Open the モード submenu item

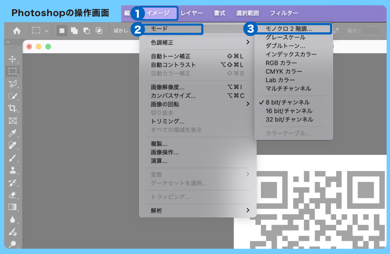tap(198, 29)
